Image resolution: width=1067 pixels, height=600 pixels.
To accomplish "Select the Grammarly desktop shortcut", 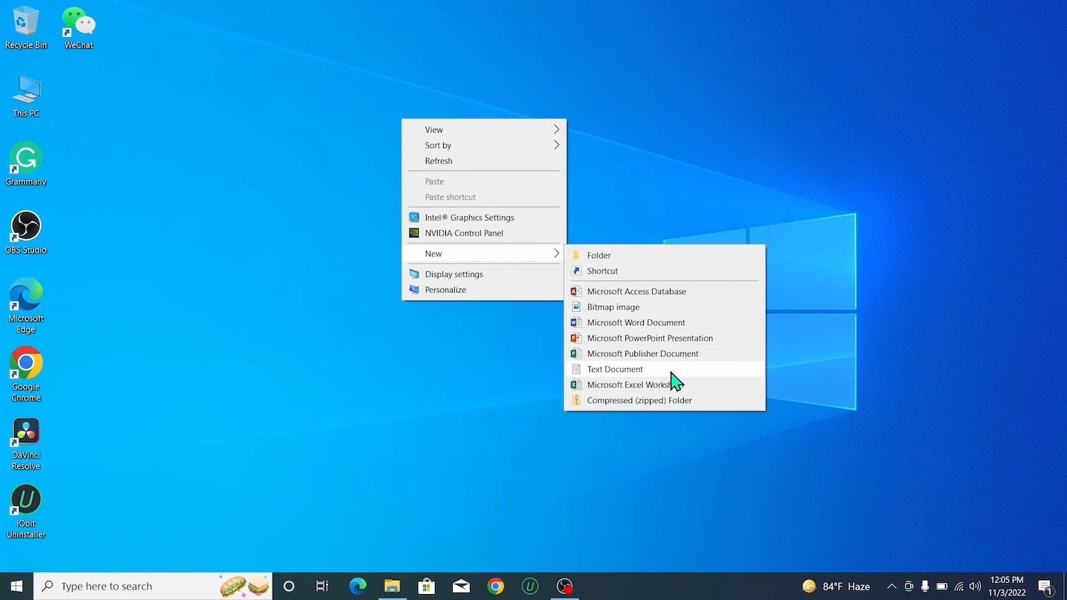I will [x=26, y=164].
